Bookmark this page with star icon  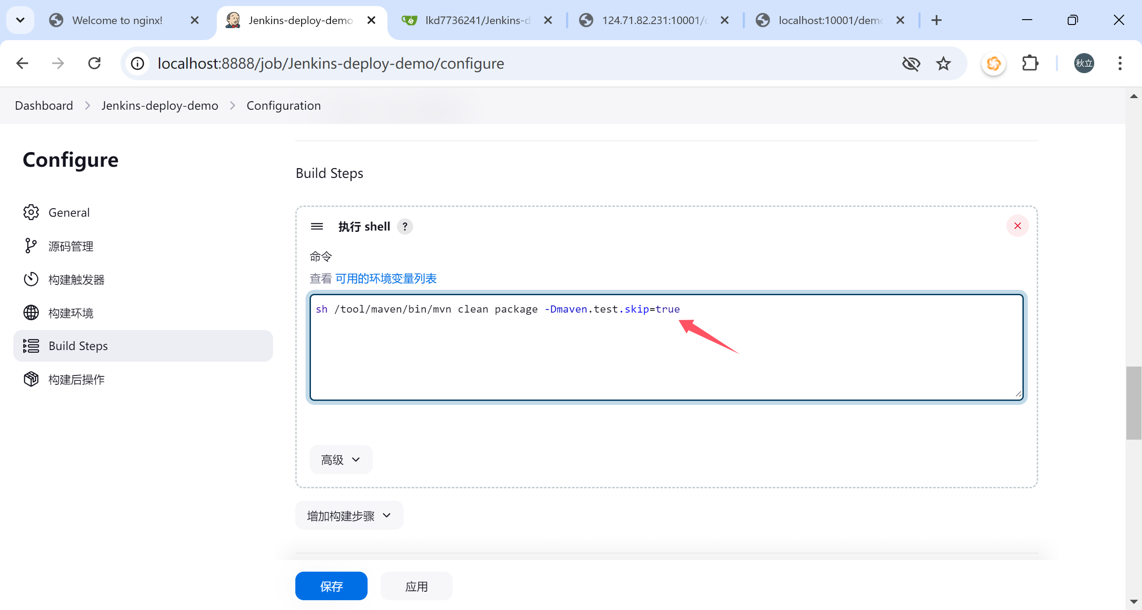pos(943,63)
